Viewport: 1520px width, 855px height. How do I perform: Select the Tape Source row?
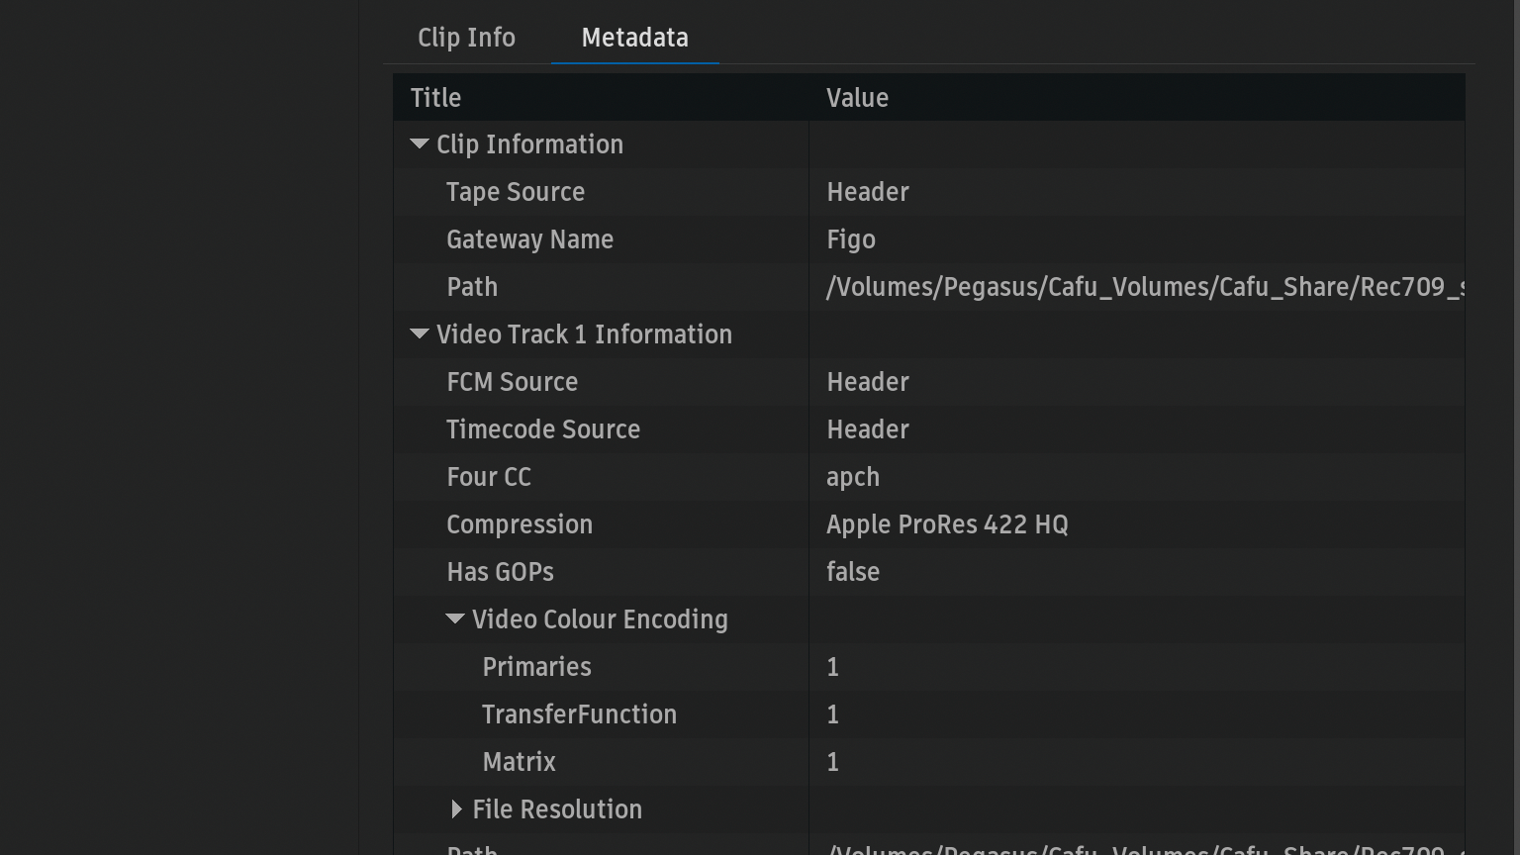pyautogui.click(x=515, y=192)
